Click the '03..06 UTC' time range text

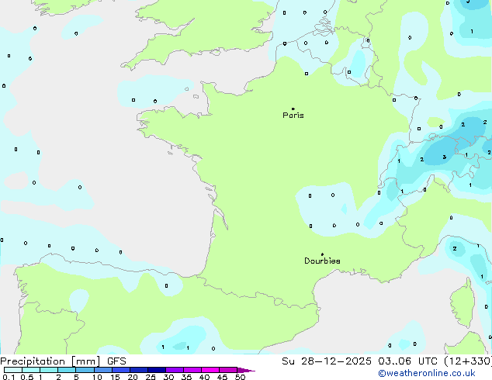[x=407, y=361]
